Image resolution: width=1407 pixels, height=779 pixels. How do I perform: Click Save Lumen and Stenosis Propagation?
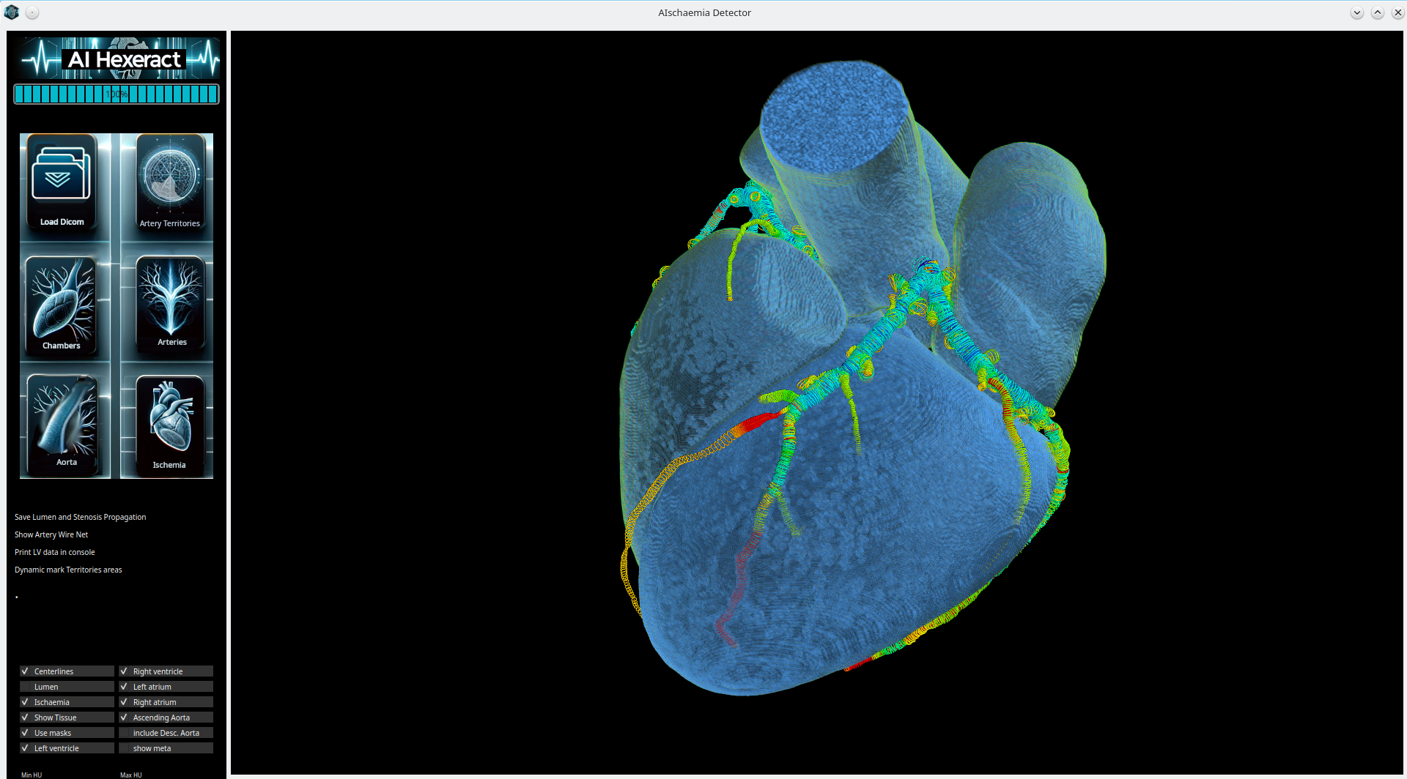click(x=80, y=517)
